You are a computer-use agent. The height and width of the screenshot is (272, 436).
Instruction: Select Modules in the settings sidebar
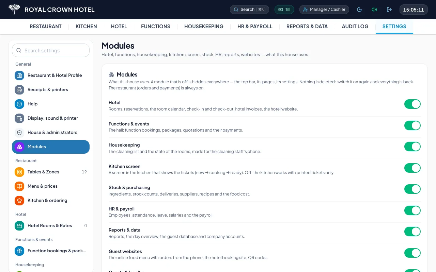point(51,147)
